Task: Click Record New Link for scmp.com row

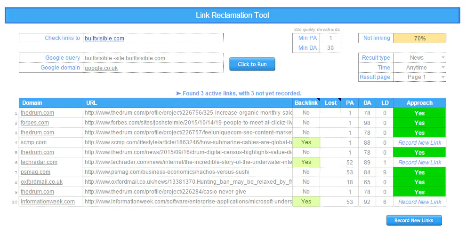Action: [420, 142]
